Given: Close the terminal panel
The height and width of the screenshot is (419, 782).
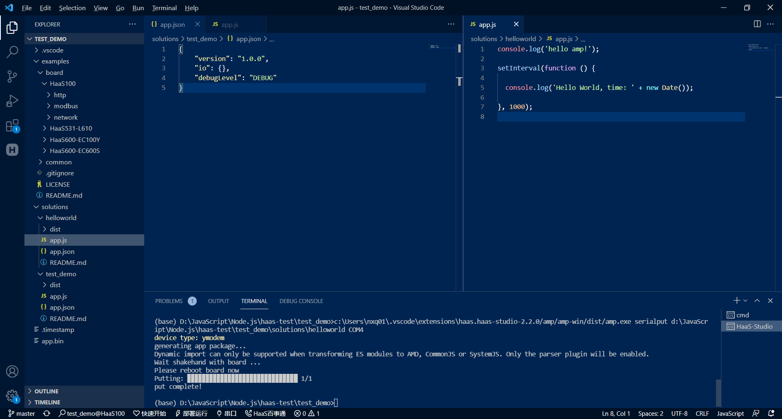Looking at the screenshot, I should [770, 301].
